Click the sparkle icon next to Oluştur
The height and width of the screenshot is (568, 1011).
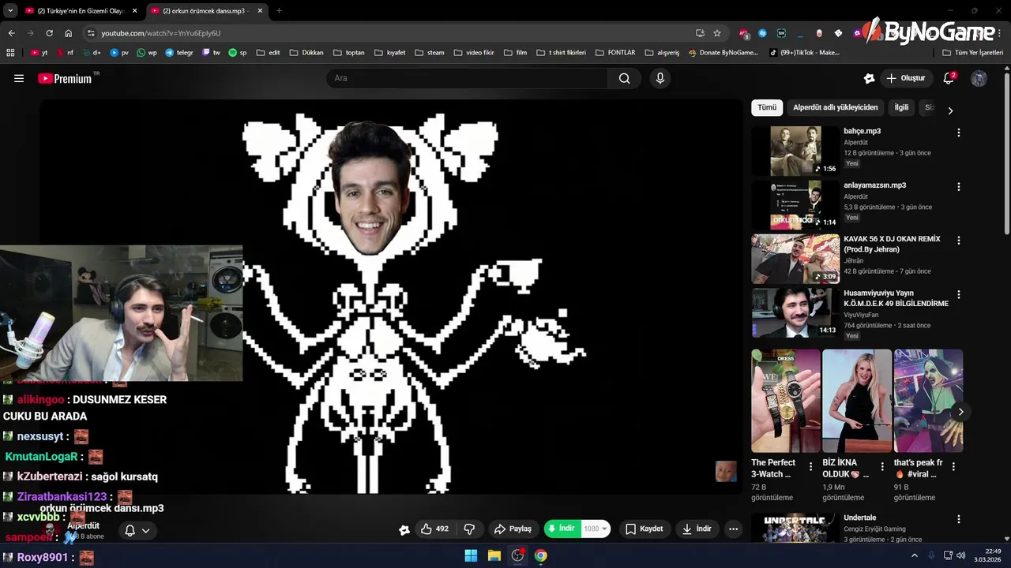click(869, 78)
